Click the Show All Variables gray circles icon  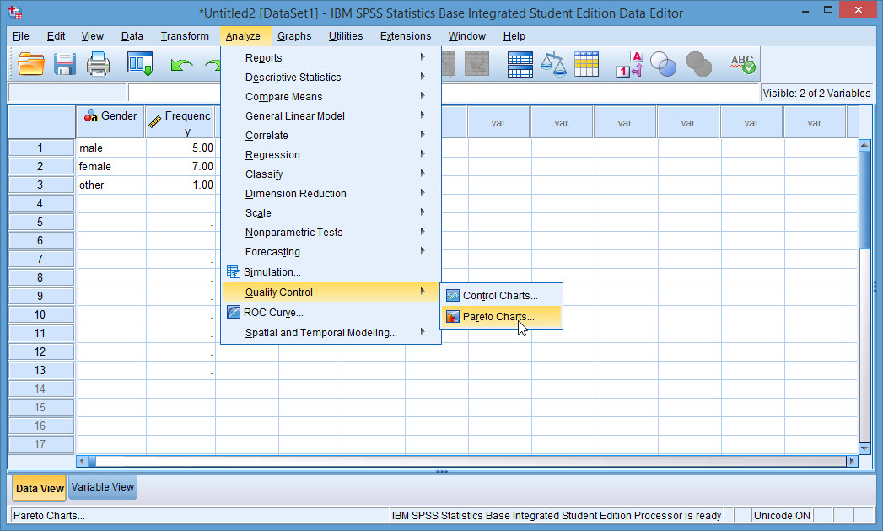[699, 64]
